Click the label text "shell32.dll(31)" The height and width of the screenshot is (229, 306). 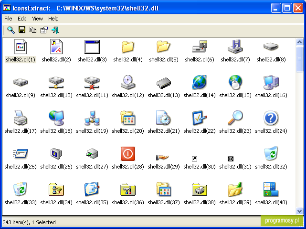point(235,167)
